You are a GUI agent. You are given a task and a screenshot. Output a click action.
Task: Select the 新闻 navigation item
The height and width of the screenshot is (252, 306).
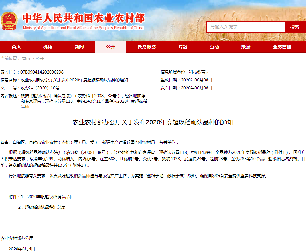coord(79,47)
